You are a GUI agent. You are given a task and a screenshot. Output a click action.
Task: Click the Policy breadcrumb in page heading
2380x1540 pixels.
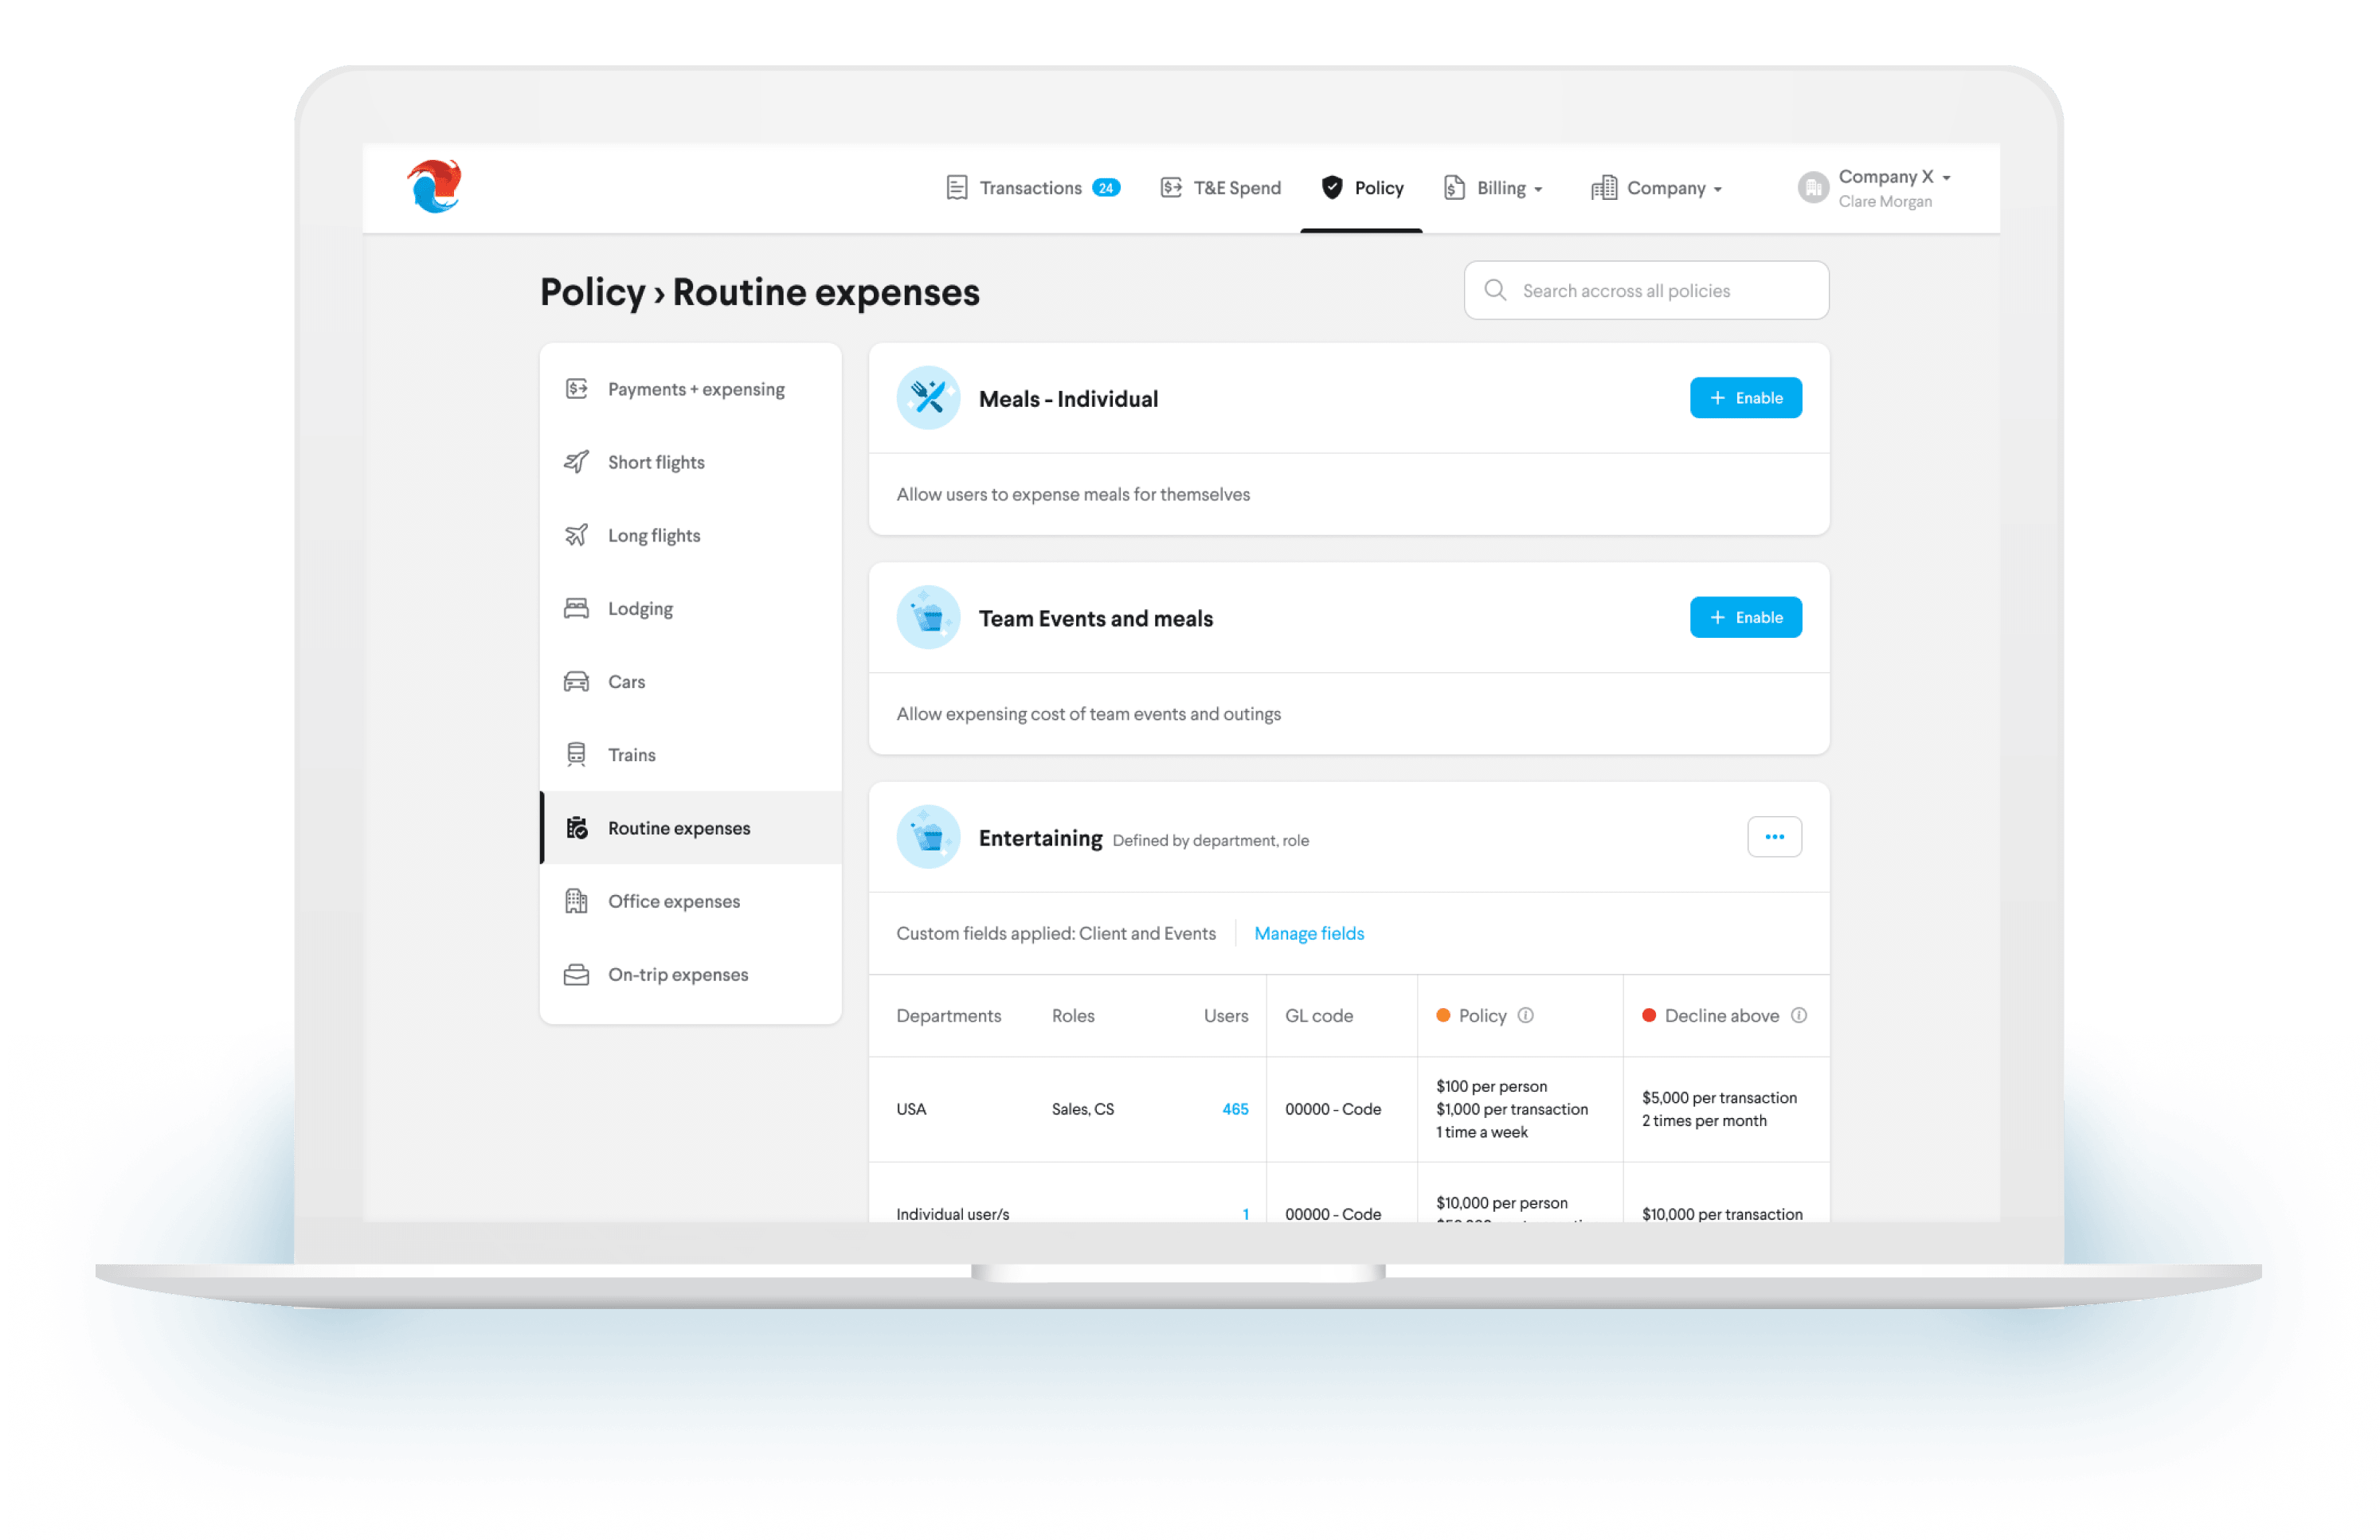tap(593, 292)
